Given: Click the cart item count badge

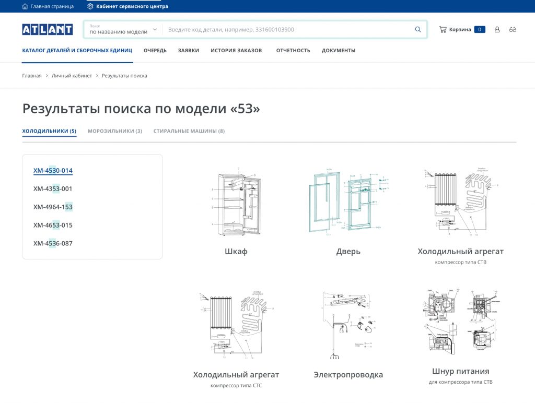Looking at the screenshot, I should point(479,30).
